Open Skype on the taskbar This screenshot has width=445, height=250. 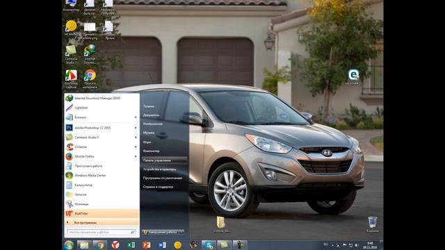[x=209, y=245]
